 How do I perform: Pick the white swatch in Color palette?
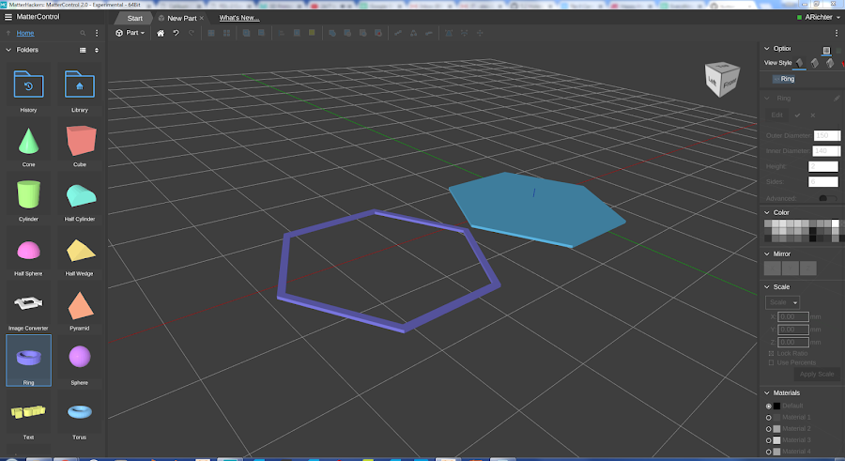pos(835,223)
